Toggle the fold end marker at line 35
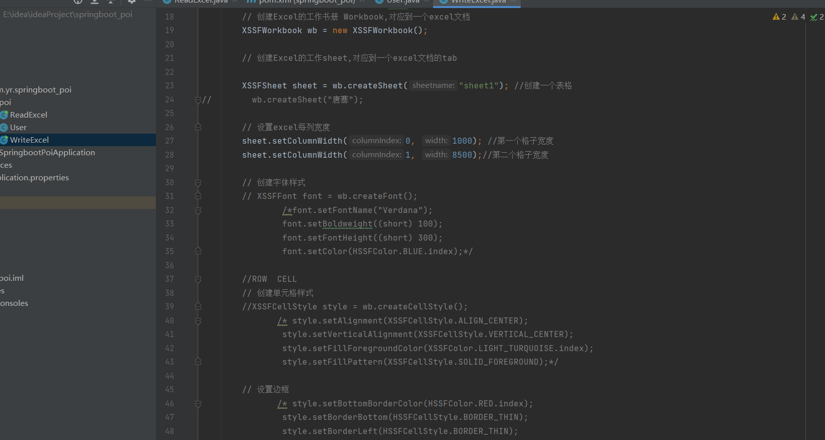Viewport: 825px width, 440px height. pos(198,251)
